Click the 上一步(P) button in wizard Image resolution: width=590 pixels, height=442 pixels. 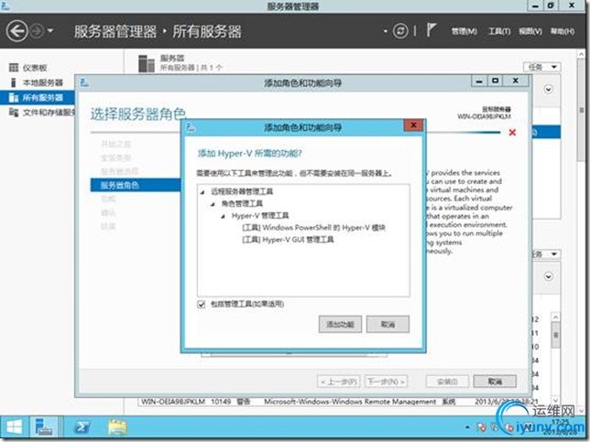tap(339, 382)
